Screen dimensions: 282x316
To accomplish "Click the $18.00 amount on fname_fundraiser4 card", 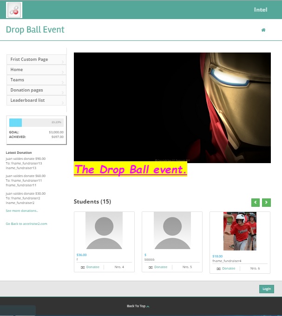I will click(217, 257).
